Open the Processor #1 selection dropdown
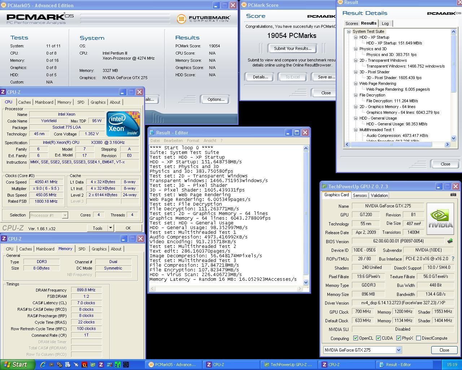Image resolution: width=462 pixels, height=370 pixels. tap(65, 215)
